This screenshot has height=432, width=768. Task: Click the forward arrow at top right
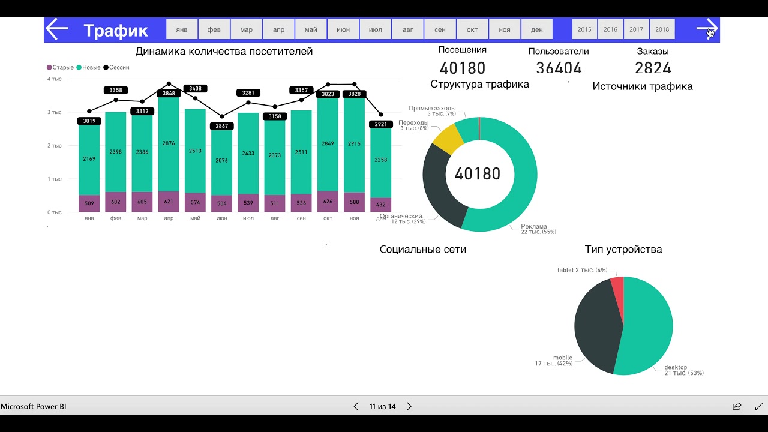coord(707,28)
